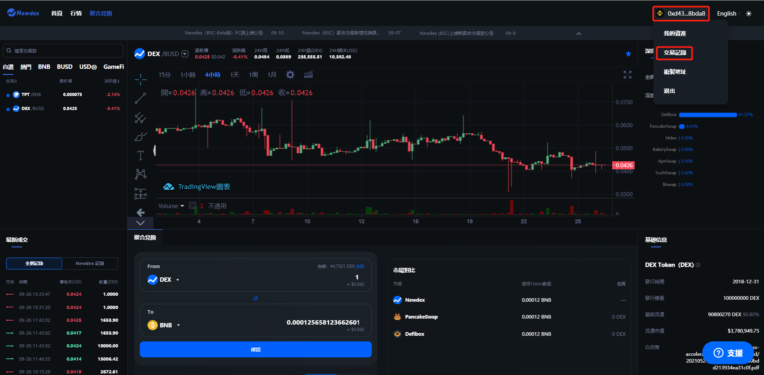Toggle the light/dark theme sun icon

[748, 14]
